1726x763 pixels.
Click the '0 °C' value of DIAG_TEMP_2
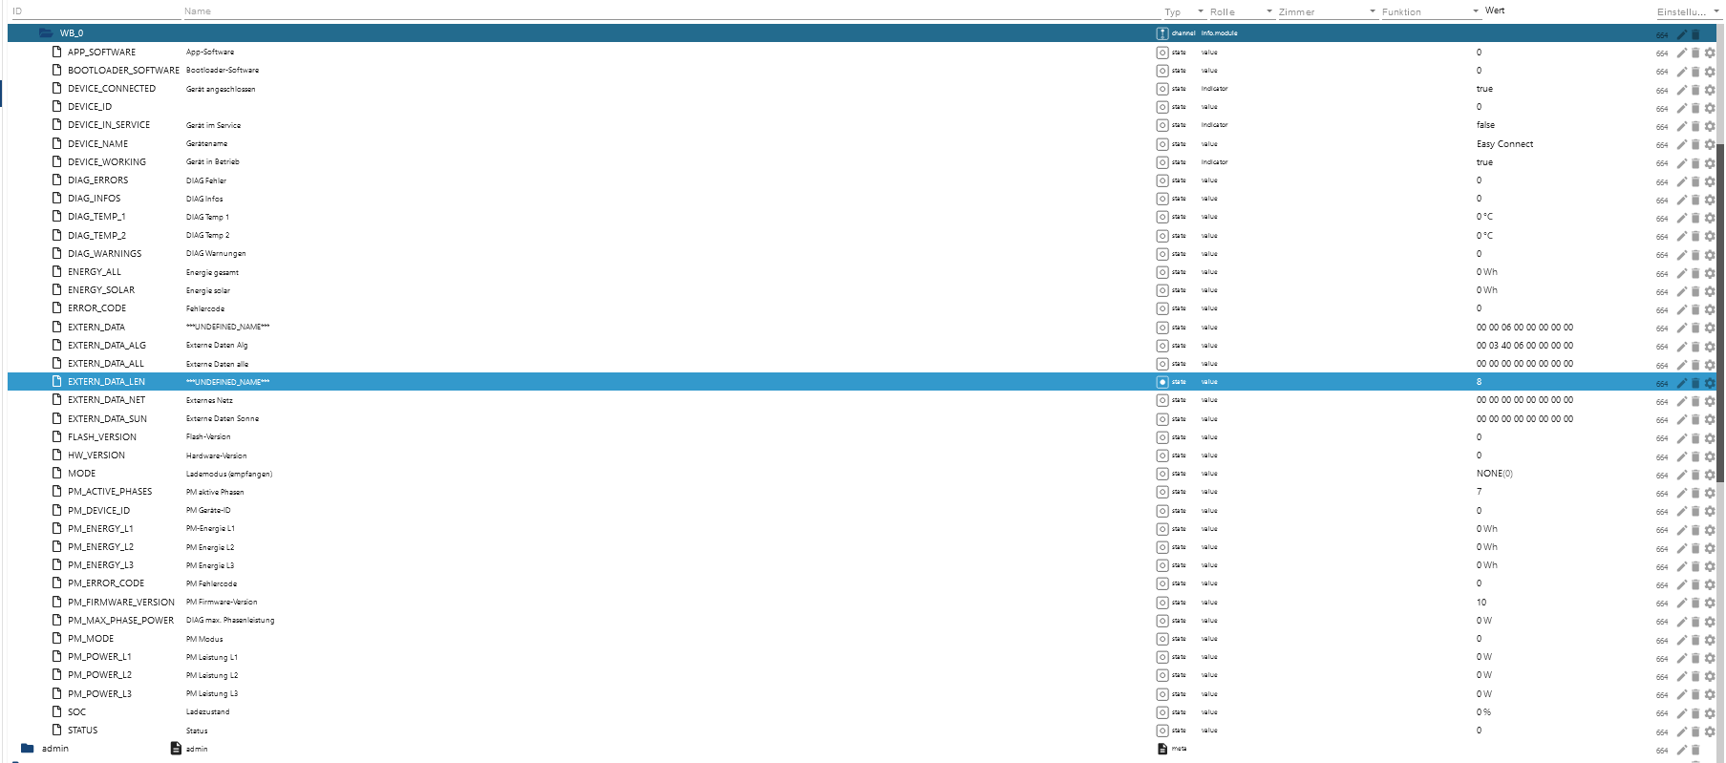(1484, 236)
